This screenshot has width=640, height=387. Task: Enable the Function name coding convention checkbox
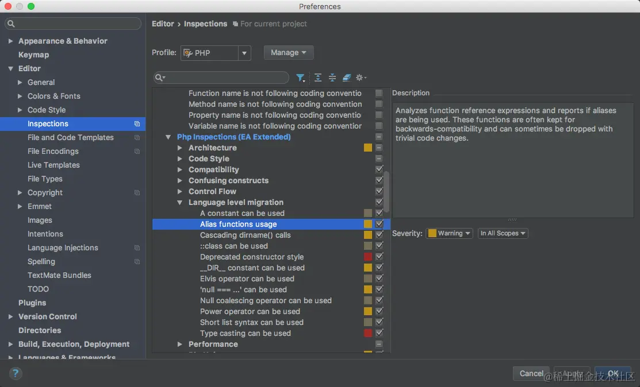click(x=379, y=93)
